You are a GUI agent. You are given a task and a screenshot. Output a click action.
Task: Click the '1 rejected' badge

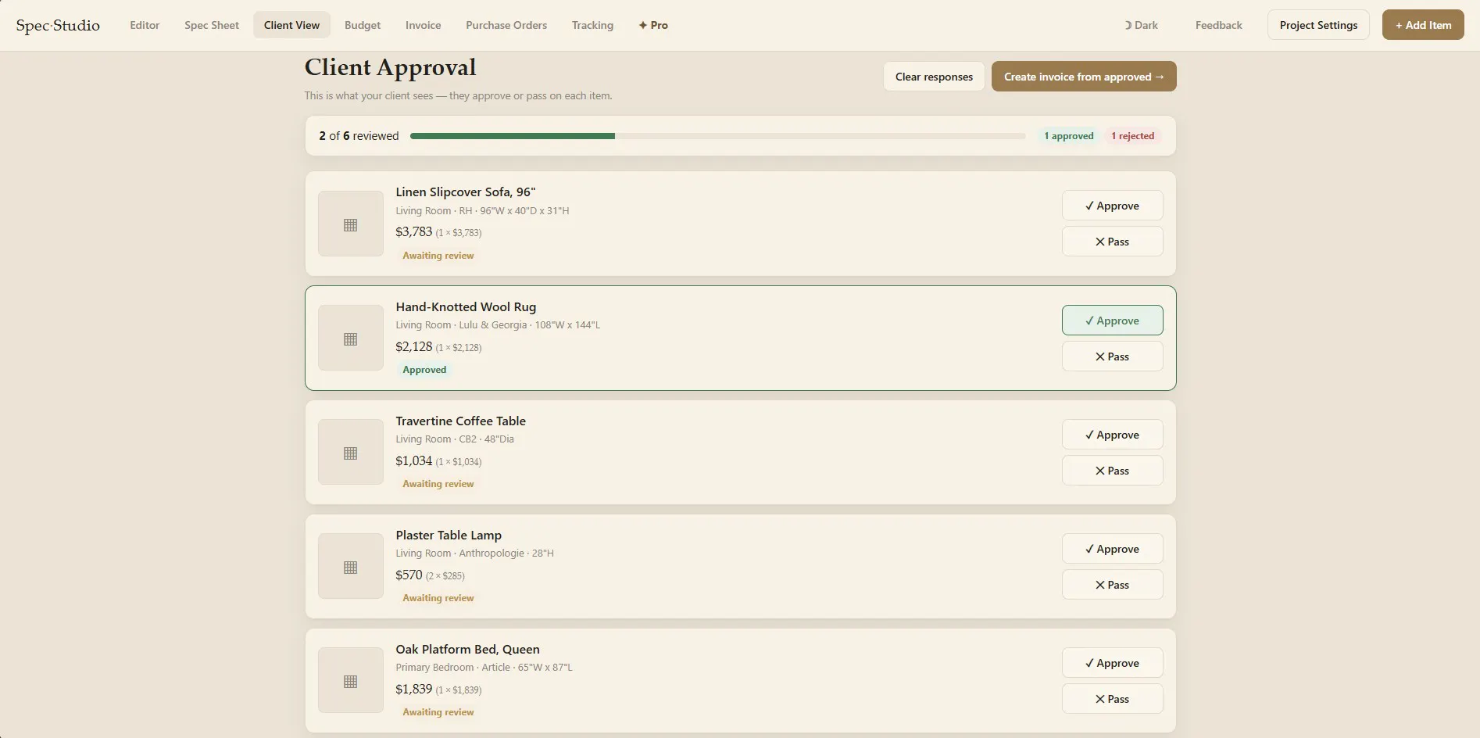pos(1132,136)
